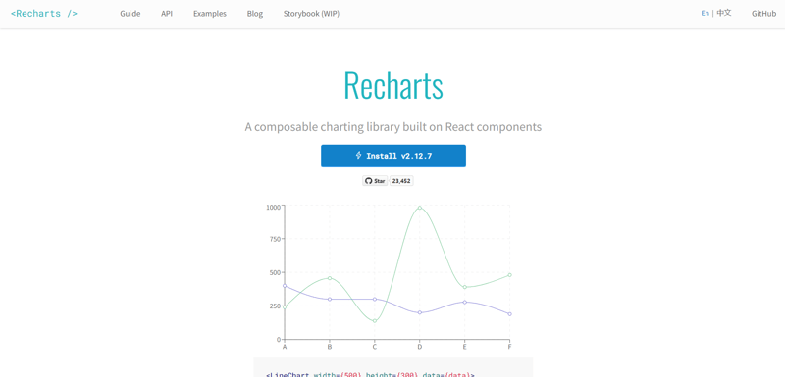This screenshot has width=785, height=377.
Task: Open the Recharts logo home link
Action: [x=44, y=14]
